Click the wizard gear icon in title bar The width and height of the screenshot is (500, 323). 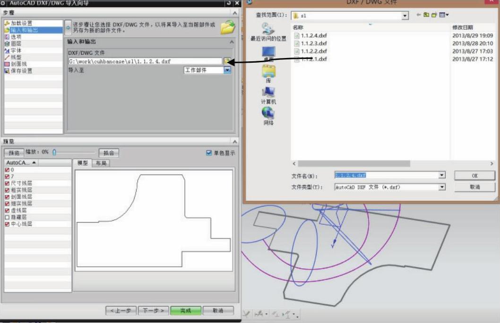[x=3, y=3]
